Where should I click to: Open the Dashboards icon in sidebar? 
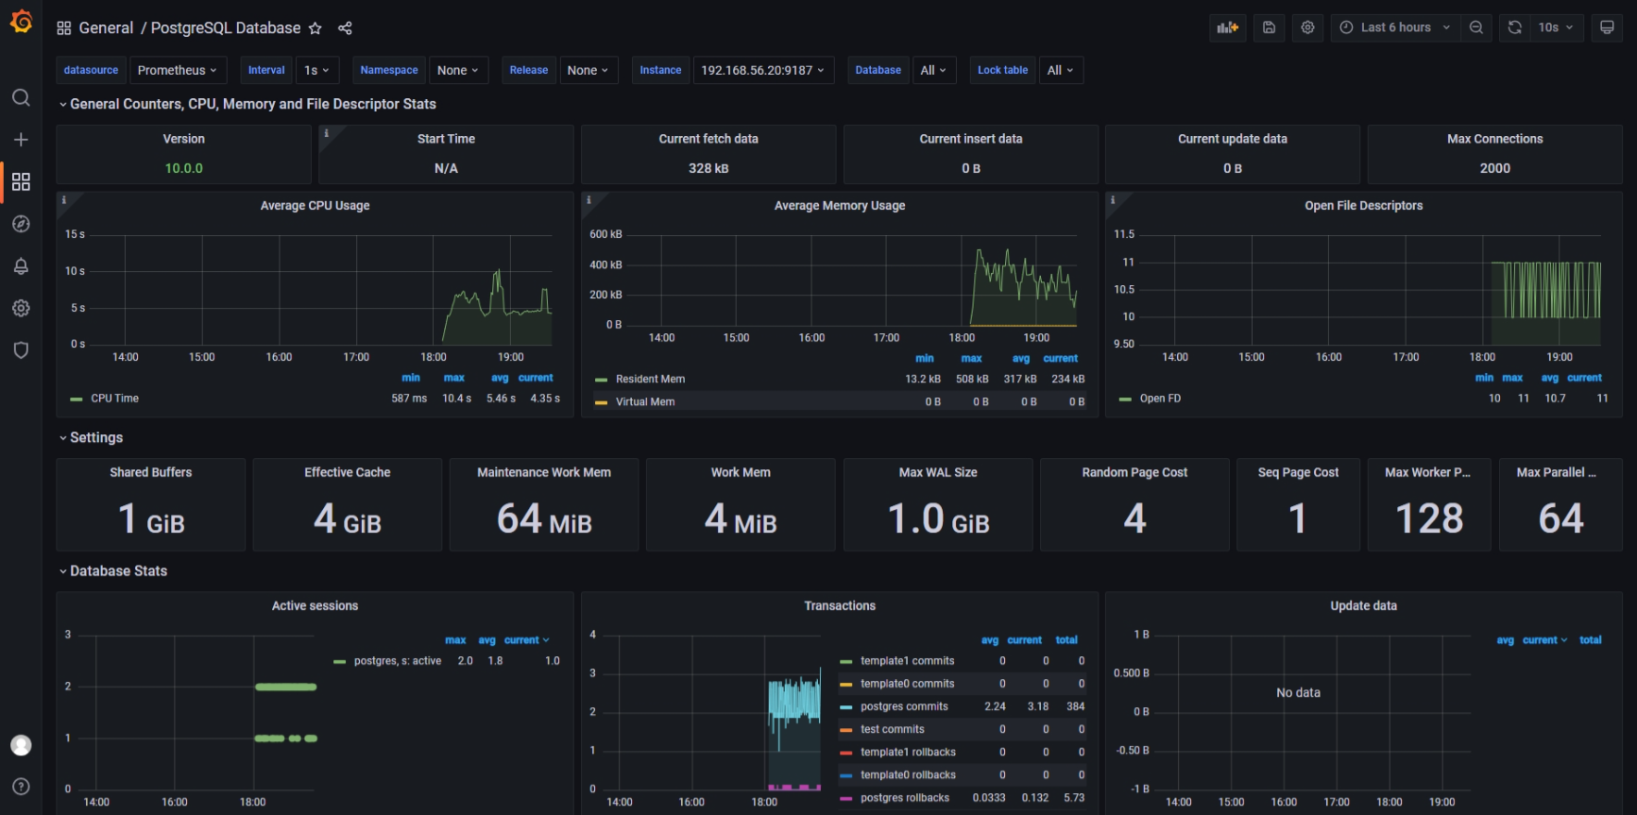(x=21, y=181)
